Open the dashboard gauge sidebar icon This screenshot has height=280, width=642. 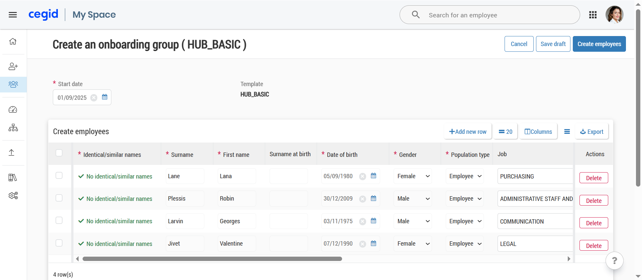[x=13, y=109]
